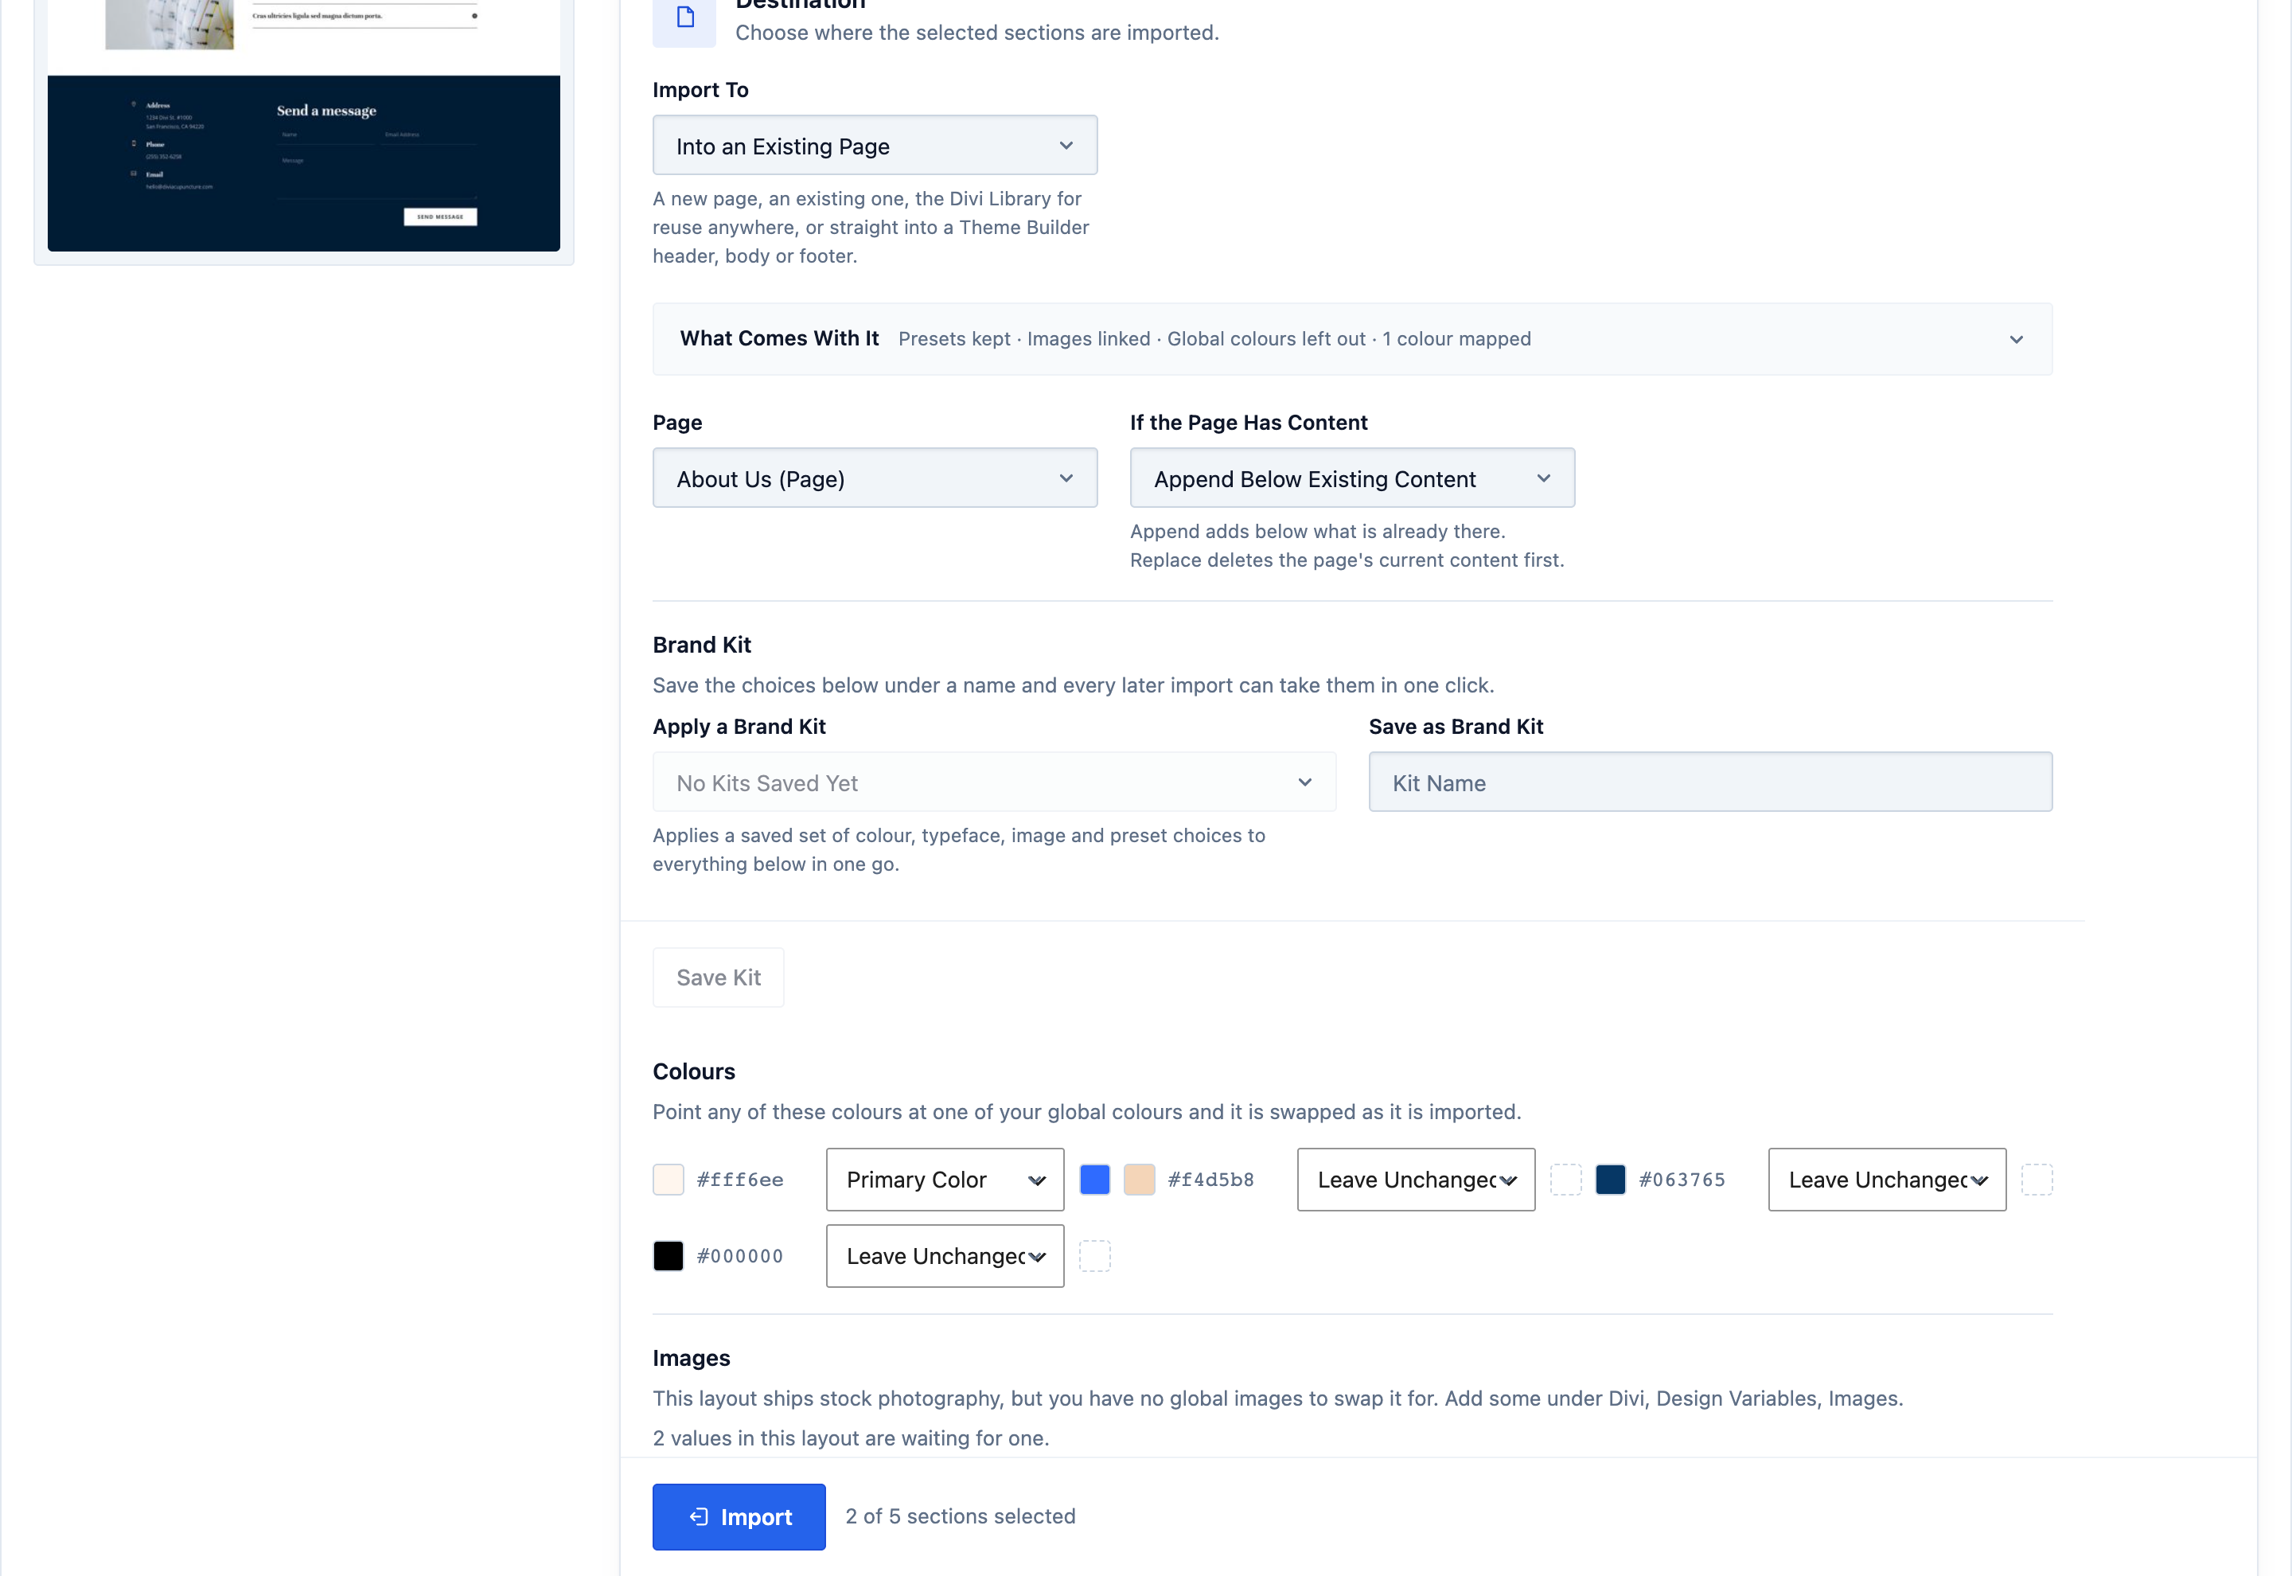2292x1576 pixels.
Task: Click the 'Presets kept · Images linked' summary text
Action: coord(1023,339)
